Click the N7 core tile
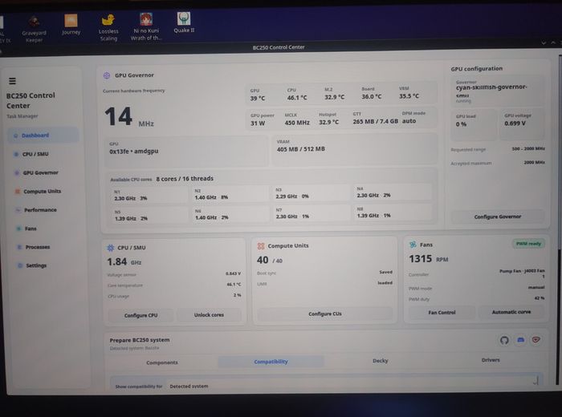This screenshot has width=562, height=417. pyautogui.click(x=311, y=213)
